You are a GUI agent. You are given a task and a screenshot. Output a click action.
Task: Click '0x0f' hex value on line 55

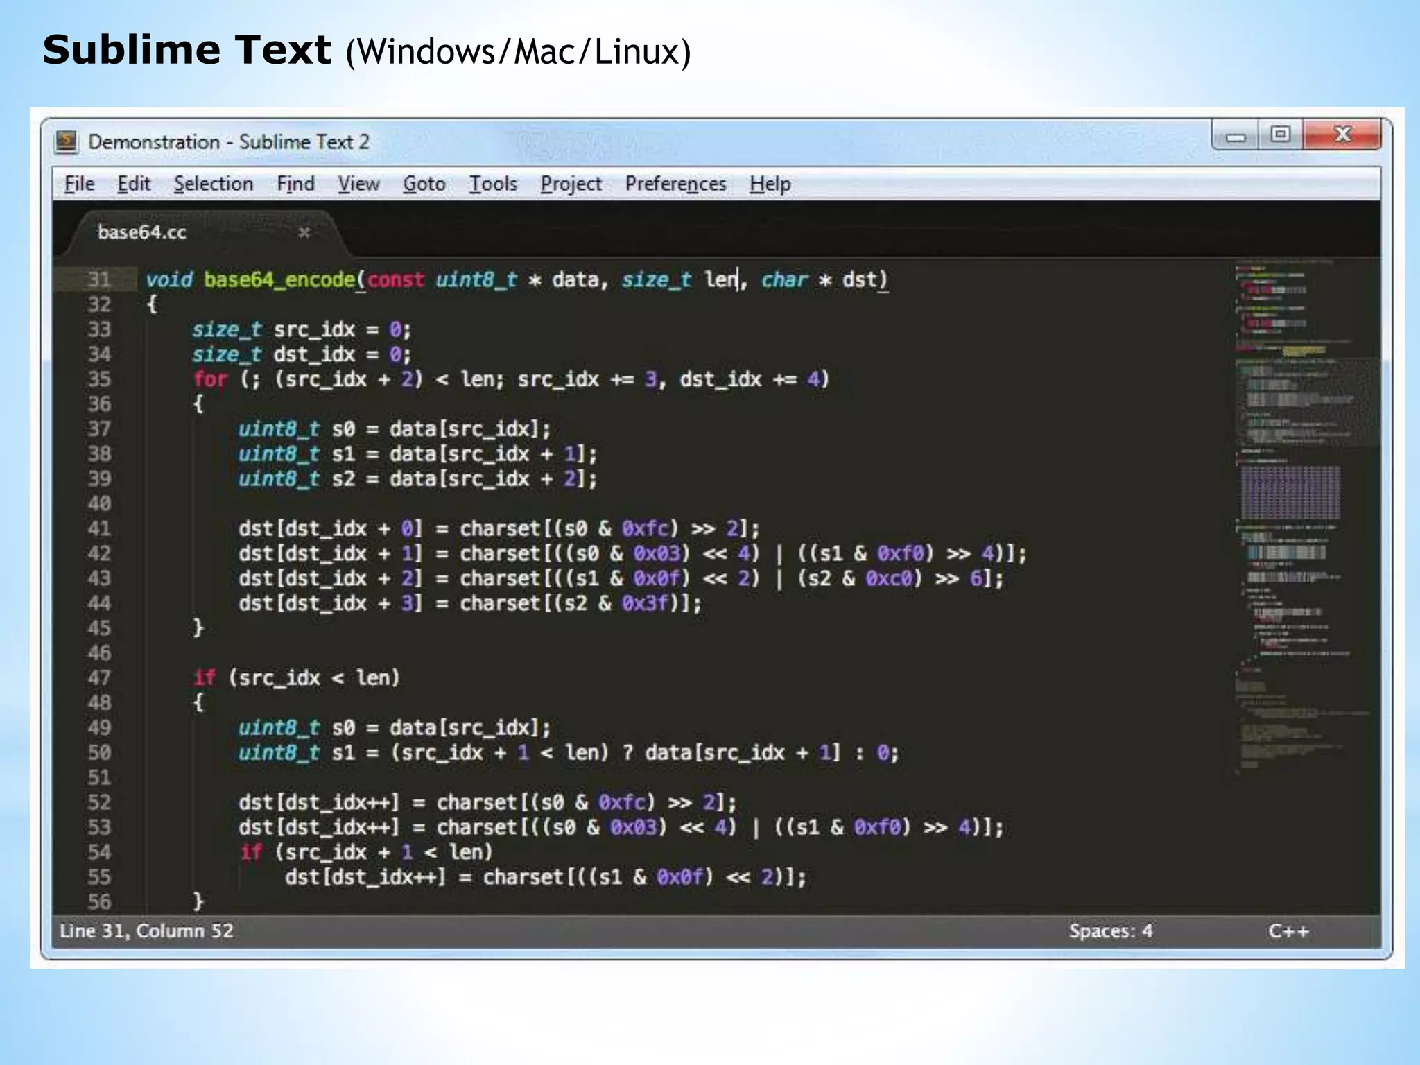pyautogui.click(x=680, y=876)
